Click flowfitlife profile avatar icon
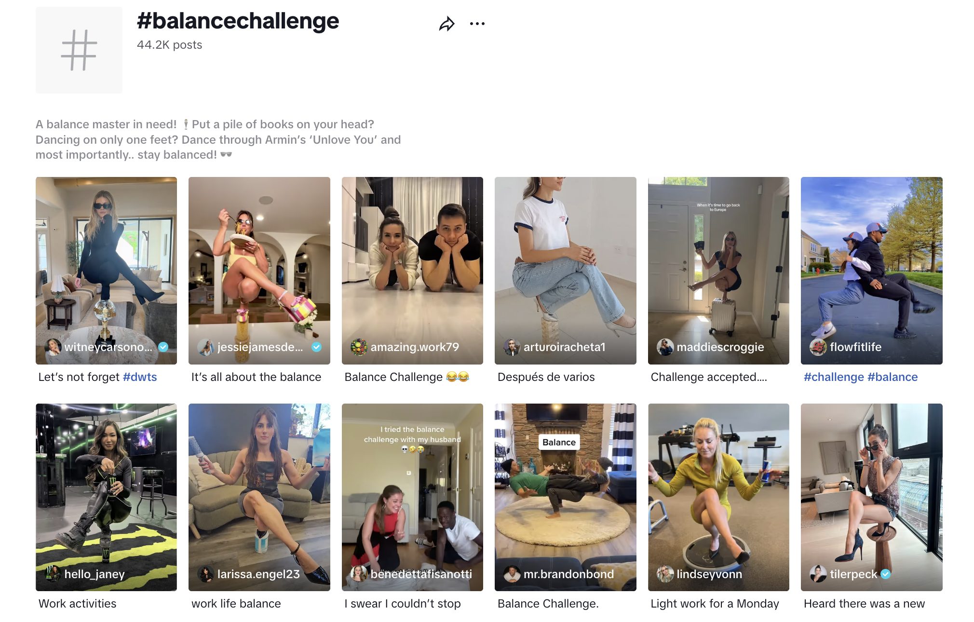This screenshot has height=622, width=974. click(x=818, y=347)
